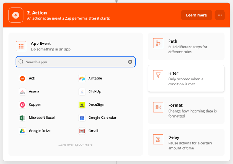
Task: Click the Filter funnel icon
Action: pyautogui.click(x=158, y=75)
